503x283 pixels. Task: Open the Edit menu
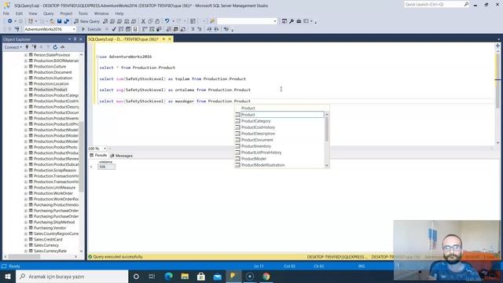[19, 13]
